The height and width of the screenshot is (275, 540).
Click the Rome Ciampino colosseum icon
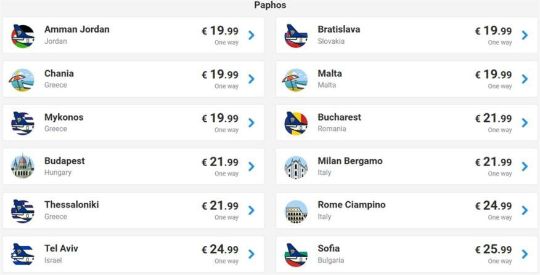pos(296,210)
